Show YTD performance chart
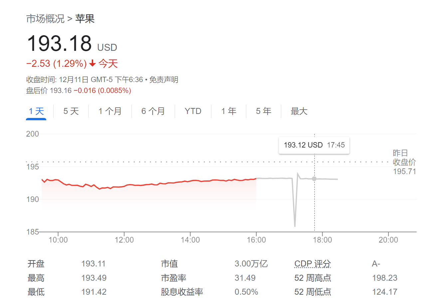Viewport: 433px width, 302px height. coord(193,111)
